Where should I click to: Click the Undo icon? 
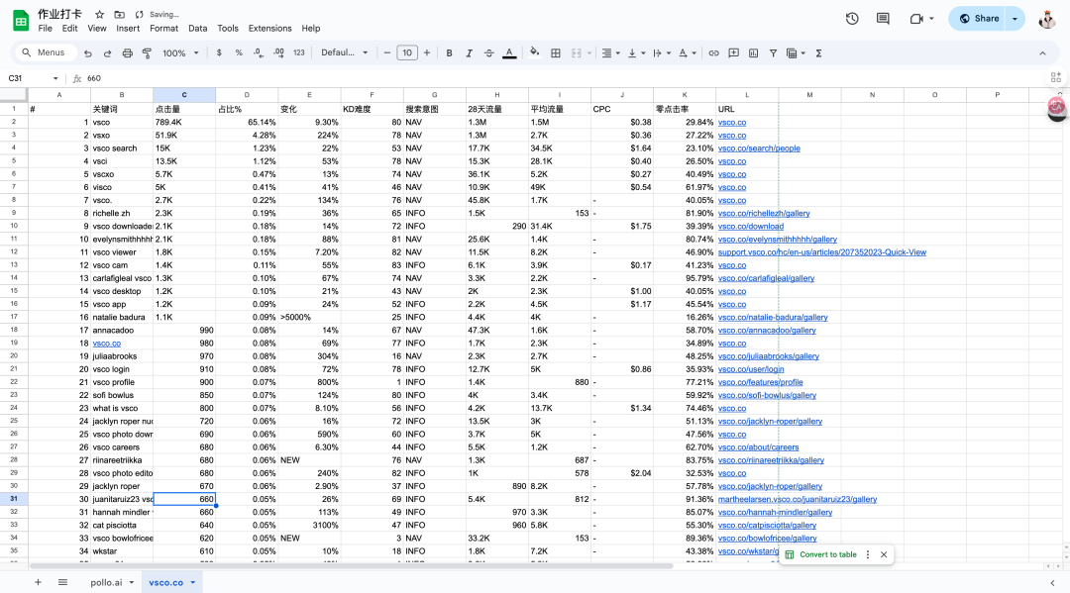point(88,53)
